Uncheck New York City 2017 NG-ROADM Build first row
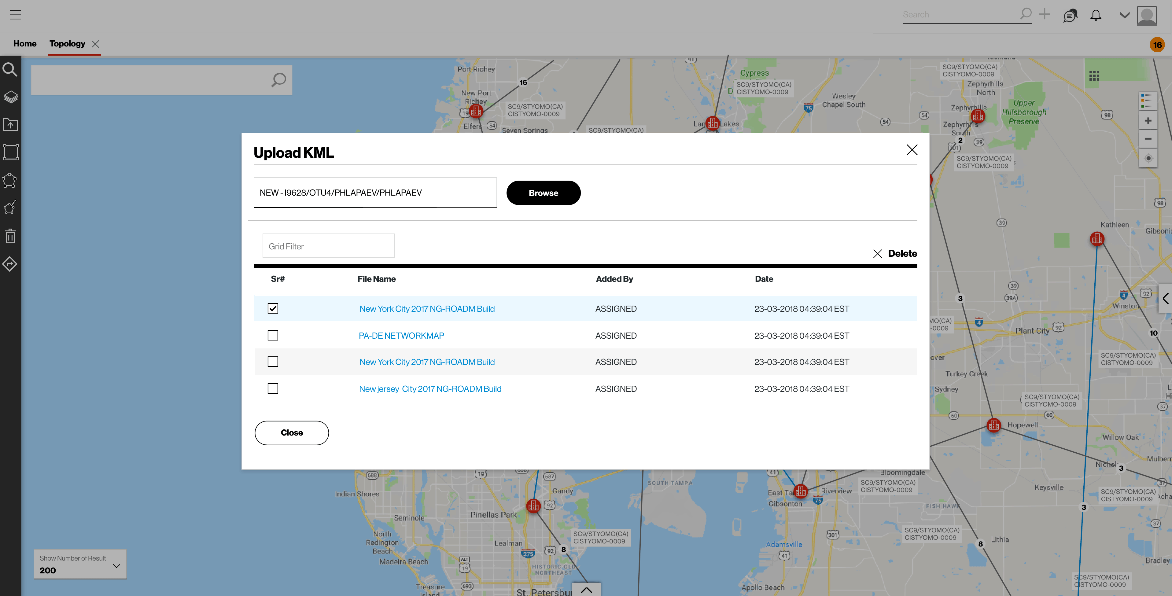This screenshot has height=596, width=1172. pyautogui.click(x=273, y=308)
